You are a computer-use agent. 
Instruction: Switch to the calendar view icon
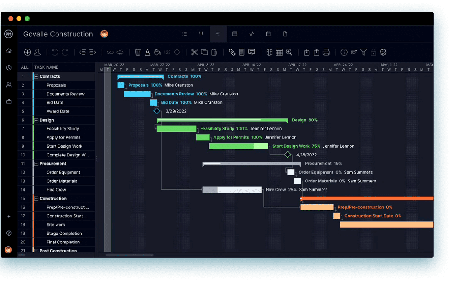(x=268, y=34)
